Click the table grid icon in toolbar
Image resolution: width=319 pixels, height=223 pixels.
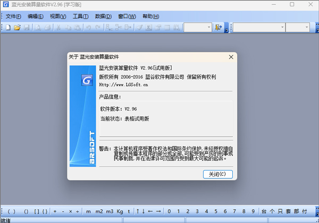coord(167,28)
